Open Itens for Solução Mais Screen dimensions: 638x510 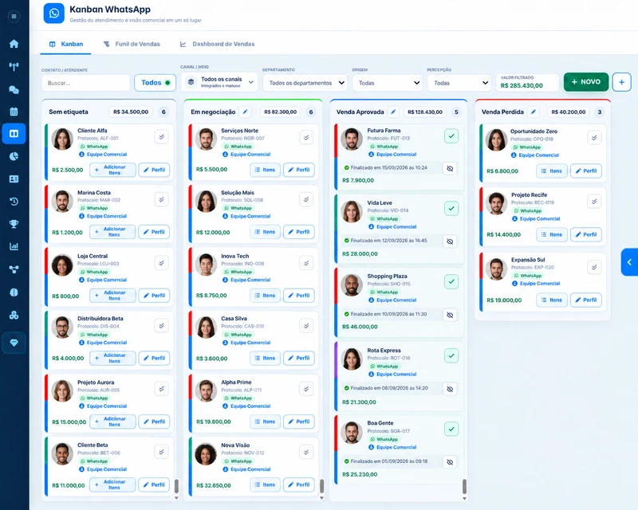pos(265,232)
